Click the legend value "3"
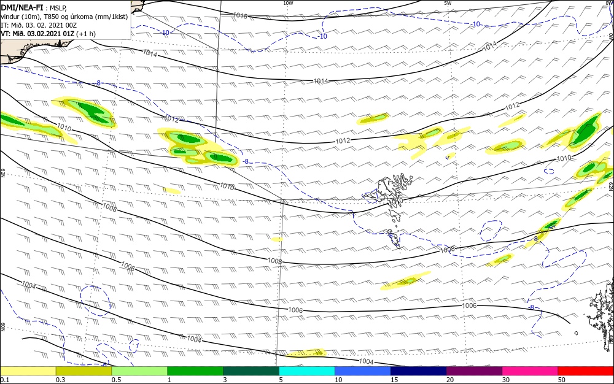This screenshot has height=384, width=614. tap(225, 380)
